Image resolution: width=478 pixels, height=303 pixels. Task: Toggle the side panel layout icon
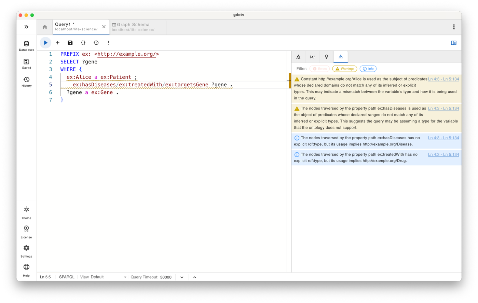(453, 43)
